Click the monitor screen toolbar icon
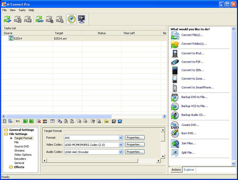The height and width of the screenshot is (180, 238). coord(81,19)
